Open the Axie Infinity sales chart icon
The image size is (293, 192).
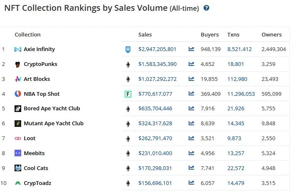[x=191, y=49]
